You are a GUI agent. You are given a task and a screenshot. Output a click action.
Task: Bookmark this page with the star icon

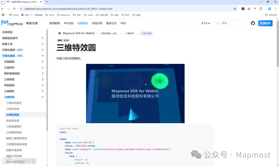[x=235, y=9]
